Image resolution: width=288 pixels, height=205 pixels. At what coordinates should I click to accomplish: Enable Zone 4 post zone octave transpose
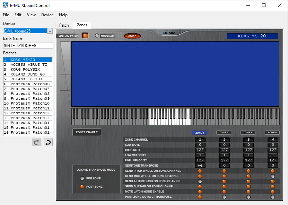point(273,197)
